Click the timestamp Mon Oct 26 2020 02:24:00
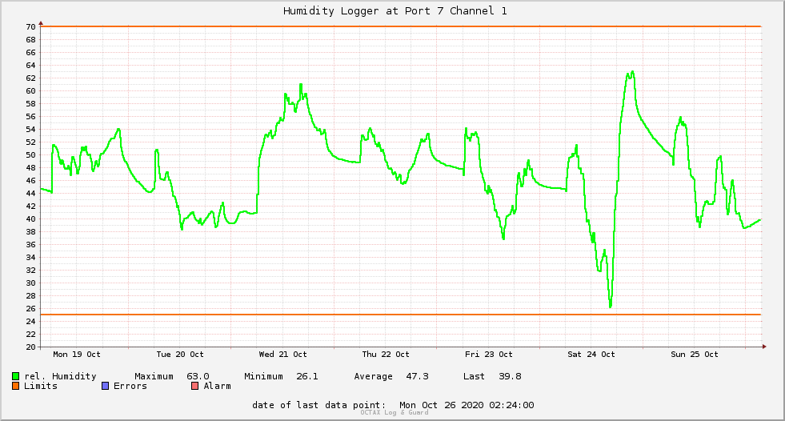The height and width of the screenshot is (421, 785). point(467,405)
